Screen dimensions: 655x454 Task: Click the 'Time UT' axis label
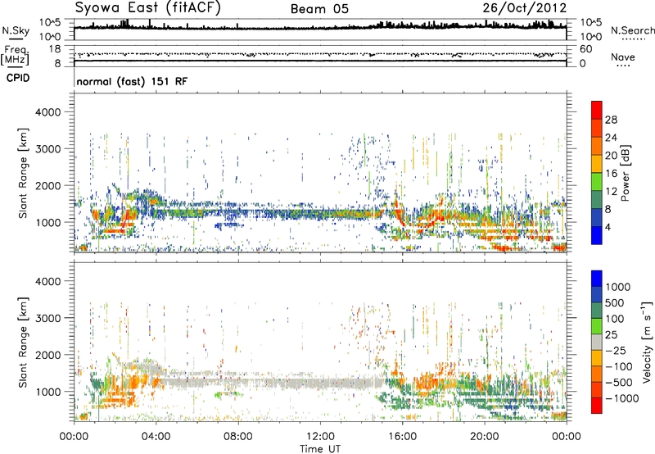click(x=320, y=449)
